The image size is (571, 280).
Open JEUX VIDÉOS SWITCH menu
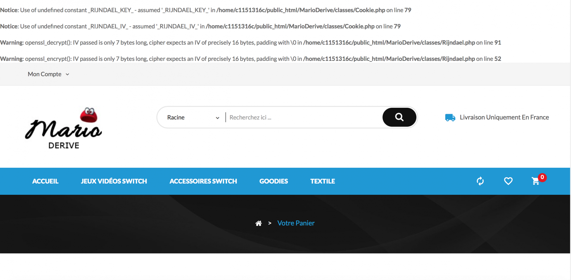click(x=114, y=181)
